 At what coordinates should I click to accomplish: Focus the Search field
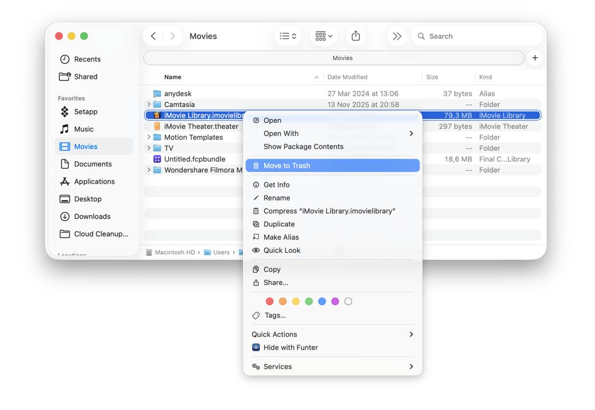477,36
